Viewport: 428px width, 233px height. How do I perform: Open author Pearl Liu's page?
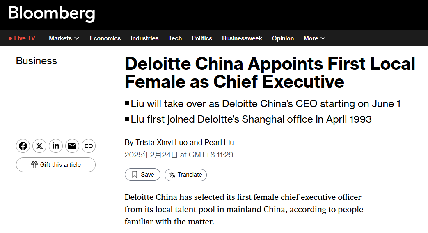(x=219, y=143)
